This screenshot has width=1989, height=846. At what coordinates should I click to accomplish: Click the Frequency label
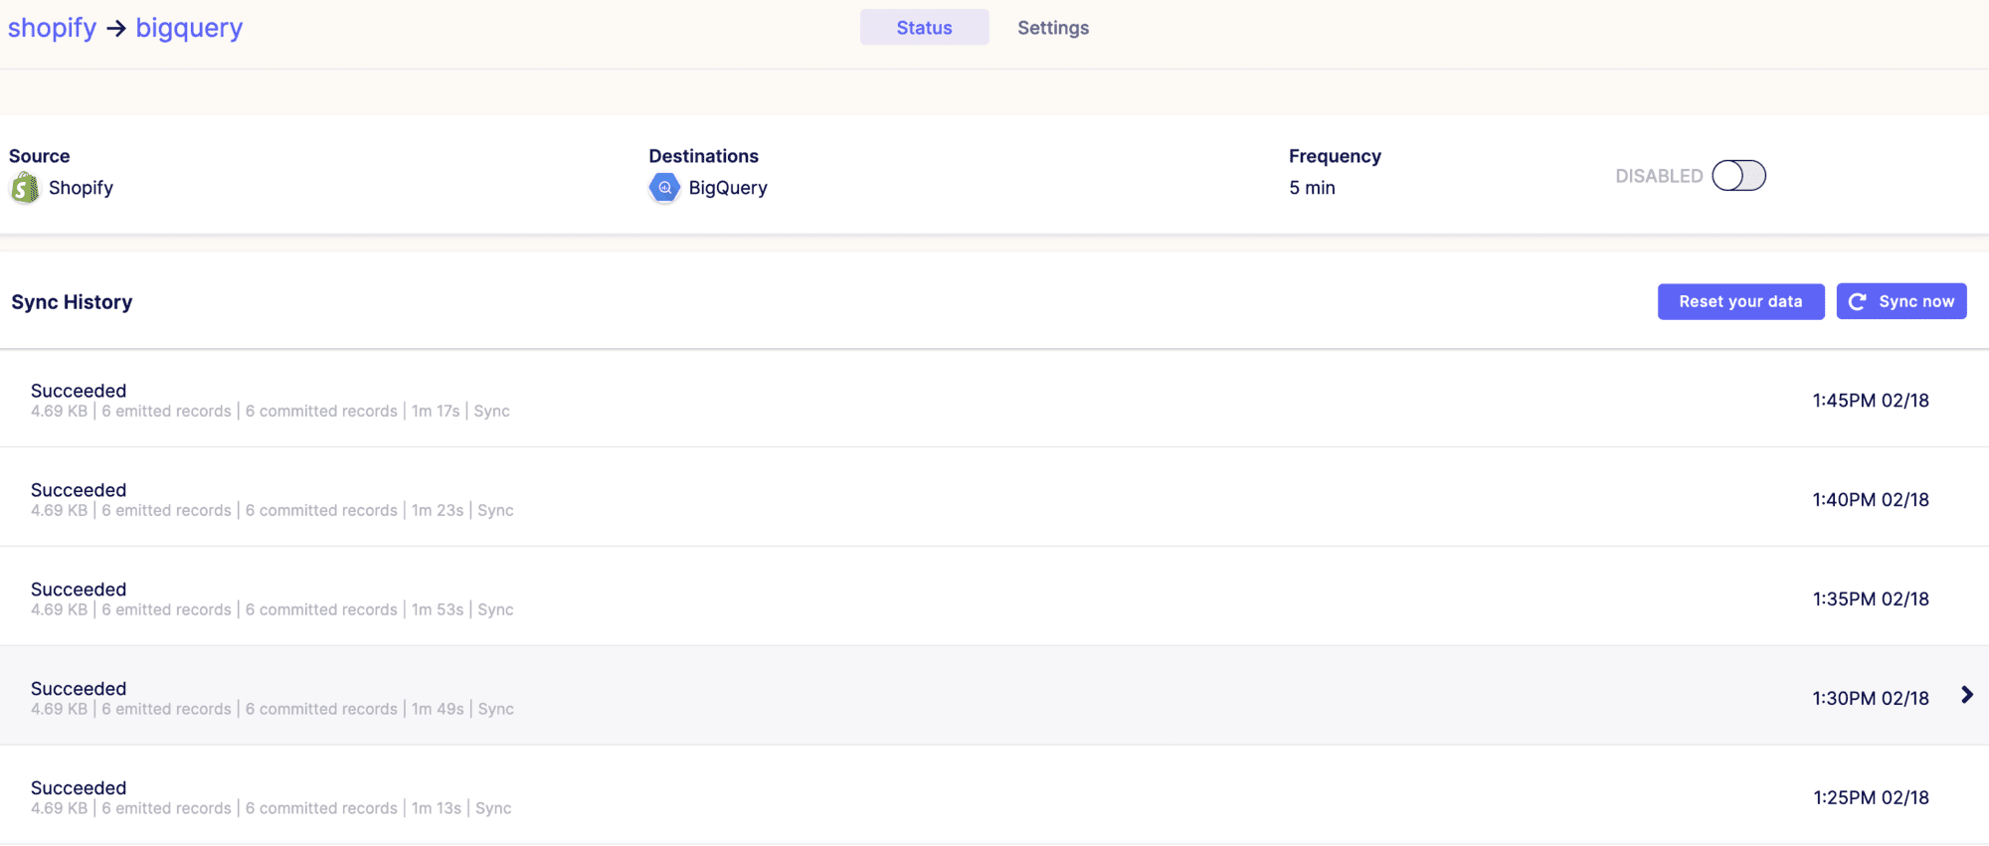click(x=1335, y=156)
